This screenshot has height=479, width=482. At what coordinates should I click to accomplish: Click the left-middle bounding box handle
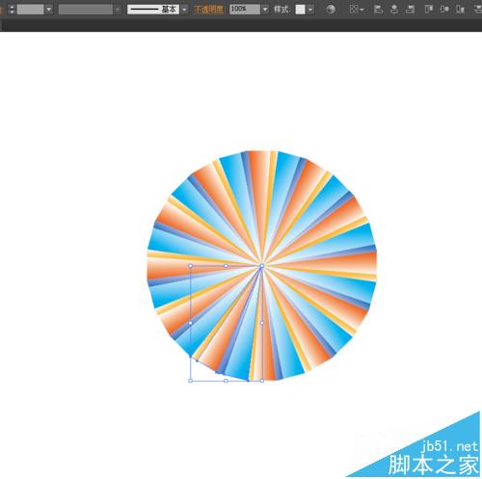(191, 323)
